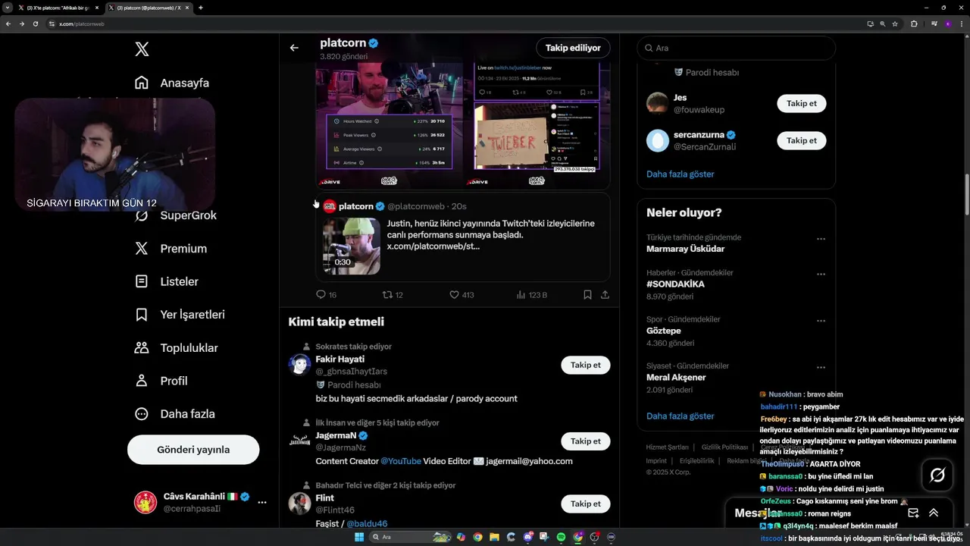Open a new browser tab
This screenshot has width=970, height=546.
tap(200, 8)
